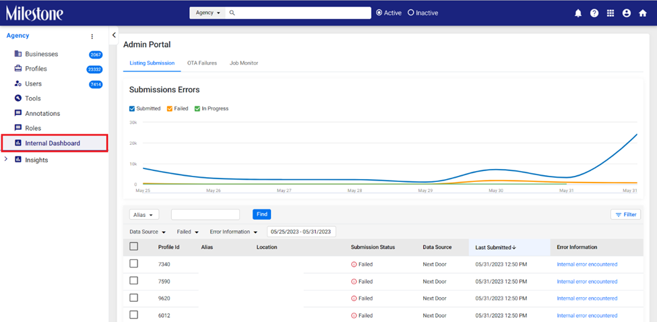Image resolution: width=657 pixels, height=322 pixels.
Task: Expand the Data Source filter dropdown
Action: (148, 232)
